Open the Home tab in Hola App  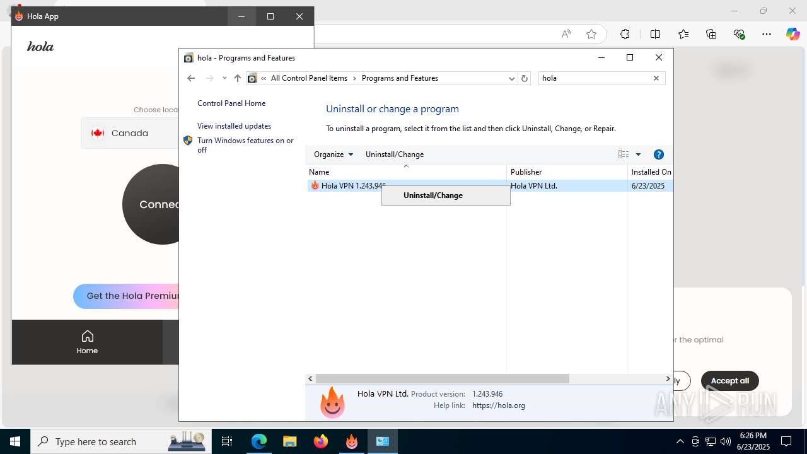point(87,342)
